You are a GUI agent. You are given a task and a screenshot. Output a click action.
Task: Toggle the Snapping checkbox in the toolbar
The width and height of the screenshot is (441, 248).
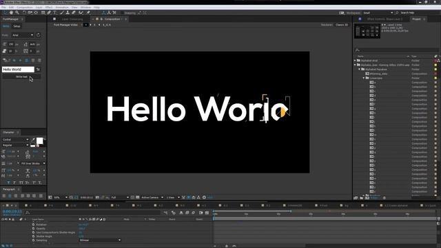coord(123,13)
